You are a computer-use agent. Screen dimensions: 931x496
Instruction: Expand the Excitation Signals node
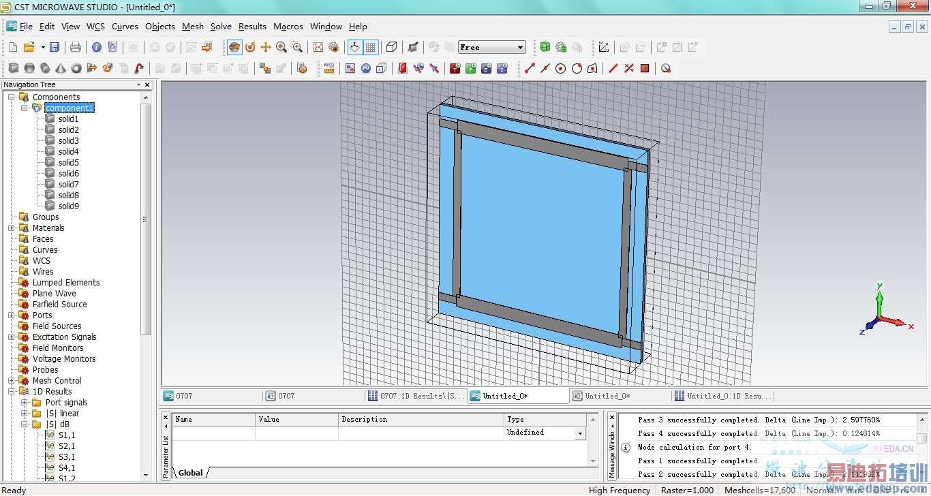click(x=12, y=337)
